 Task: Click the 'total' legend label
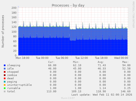point(11,91)
